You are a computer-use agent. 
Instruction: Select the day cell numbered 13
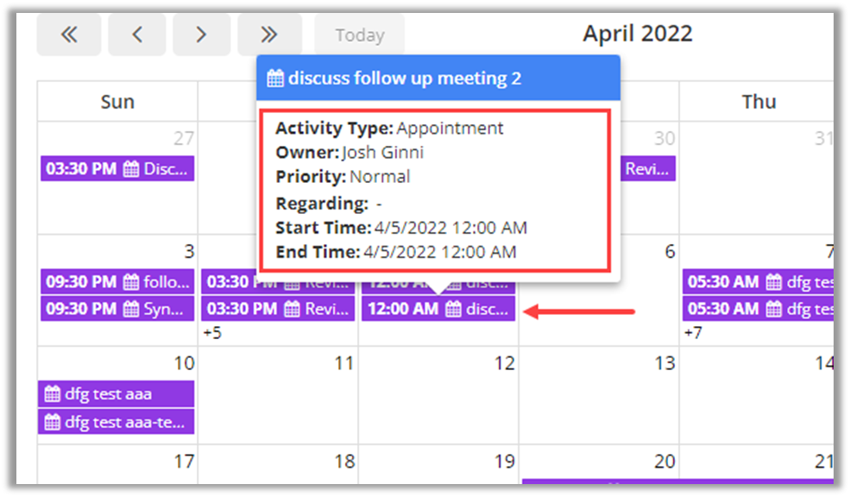click(599, 397)
